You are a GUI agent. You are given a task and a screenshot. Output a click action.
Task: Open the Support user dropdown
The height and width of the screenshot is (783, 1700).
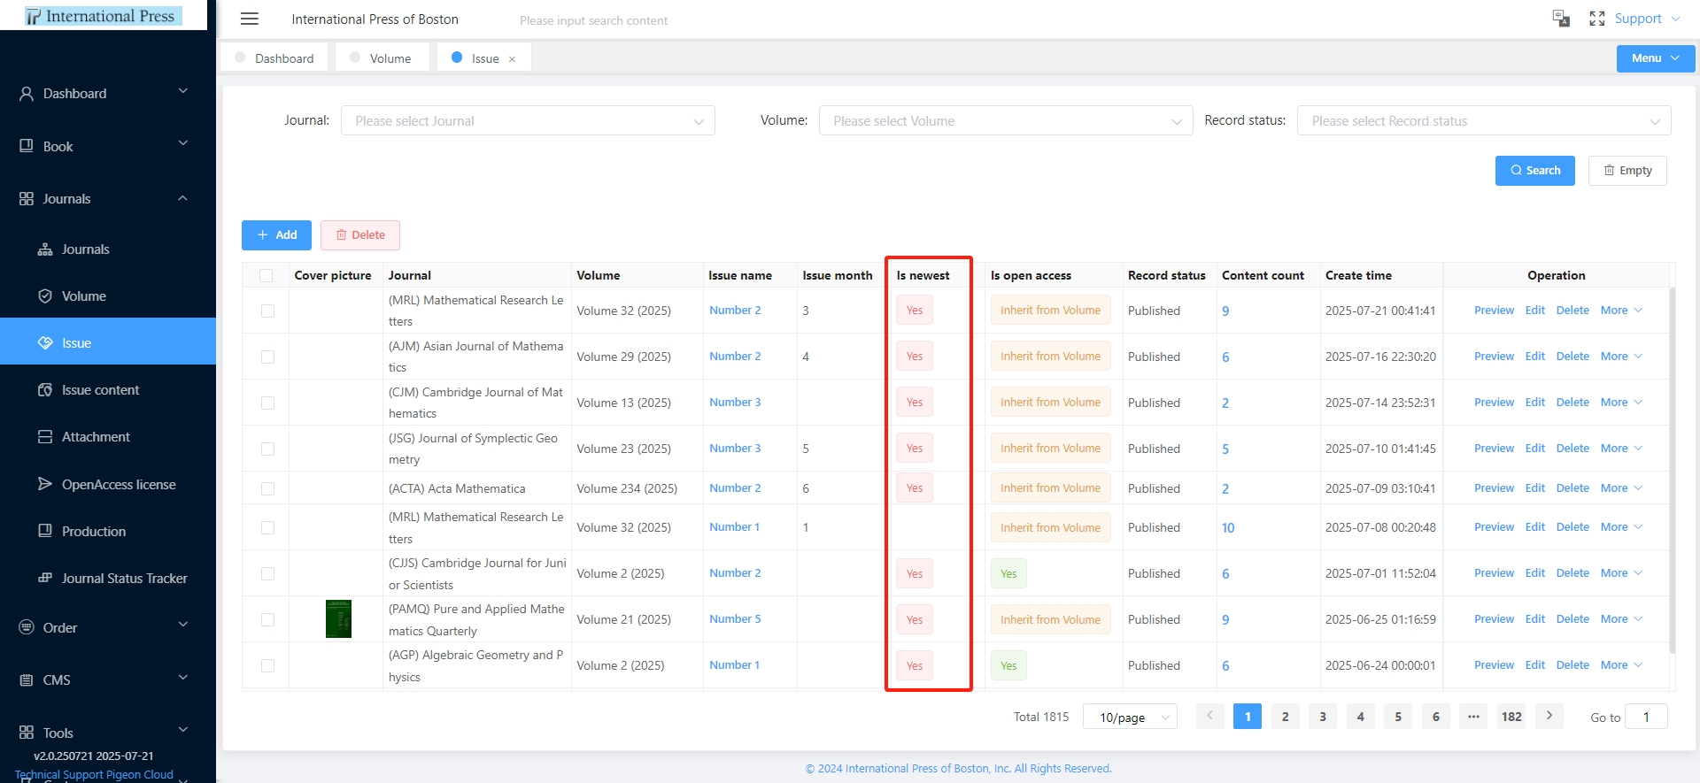tap(1647, 19)
